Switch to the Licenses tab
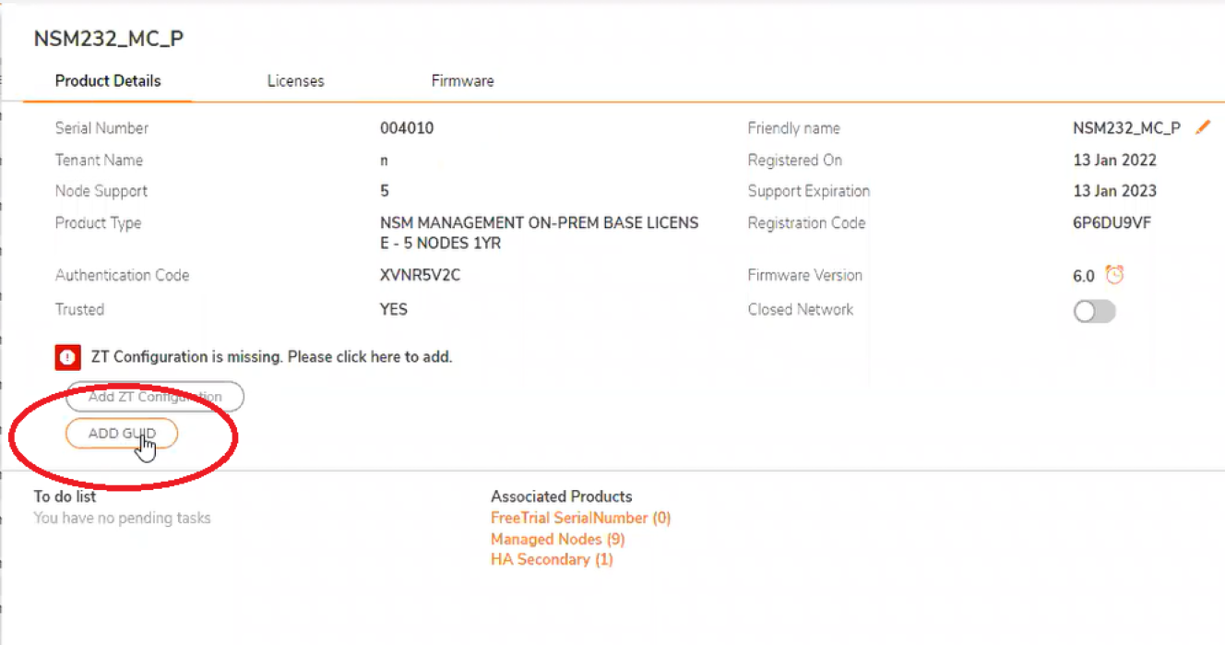1225x645 pixels. (295, 81)
